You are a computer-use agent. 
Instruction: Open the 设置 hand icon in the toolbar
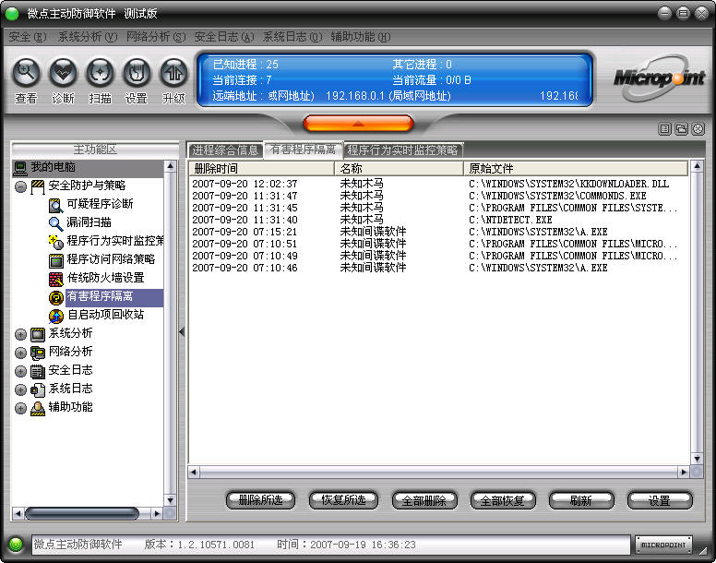pyautogui.click(x=137, y=73)
